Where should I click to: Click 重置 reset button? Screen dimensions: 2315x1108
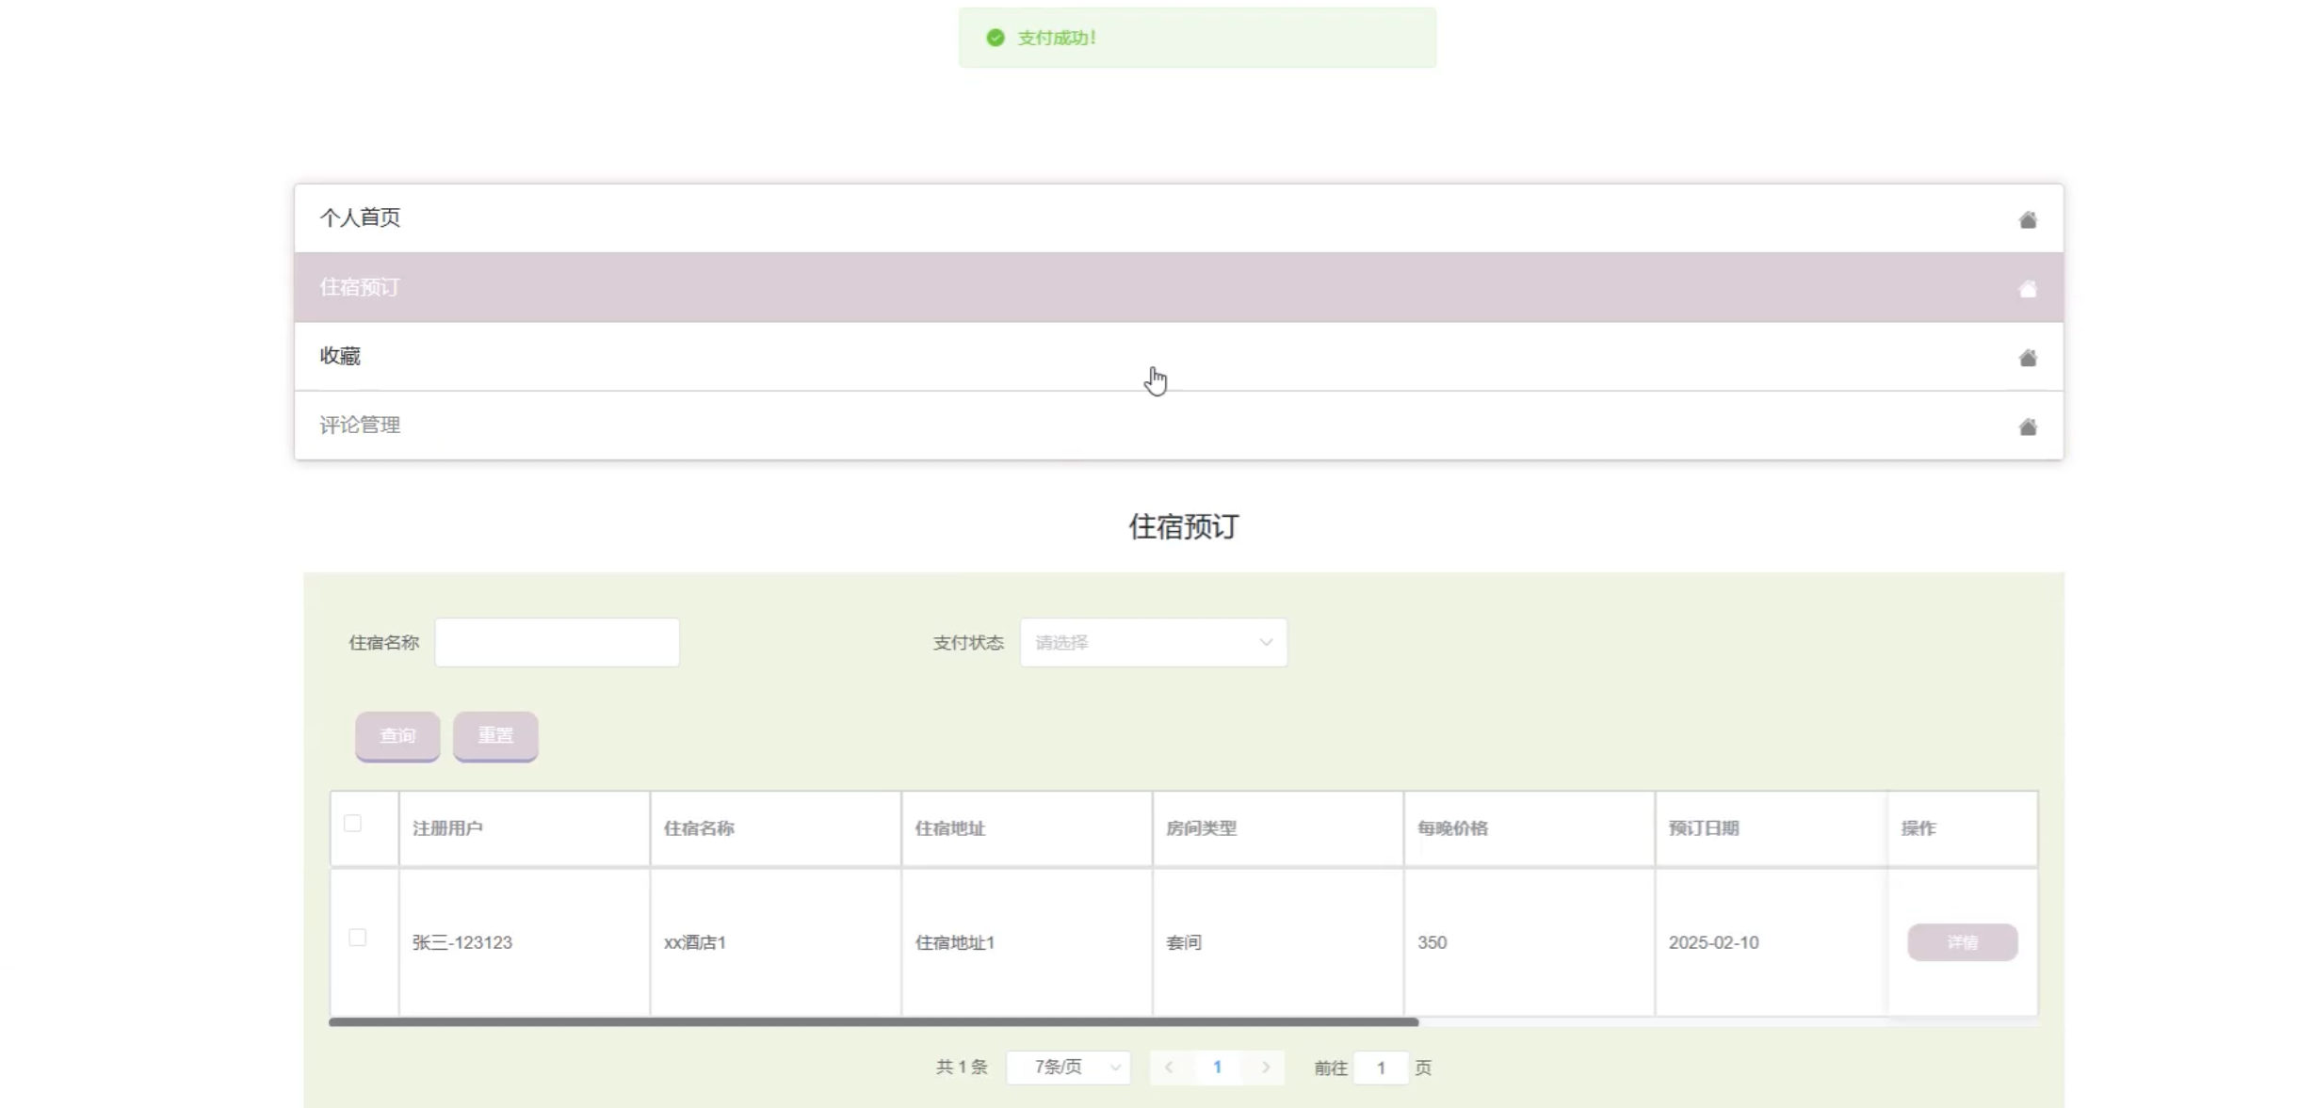(495, 736)
